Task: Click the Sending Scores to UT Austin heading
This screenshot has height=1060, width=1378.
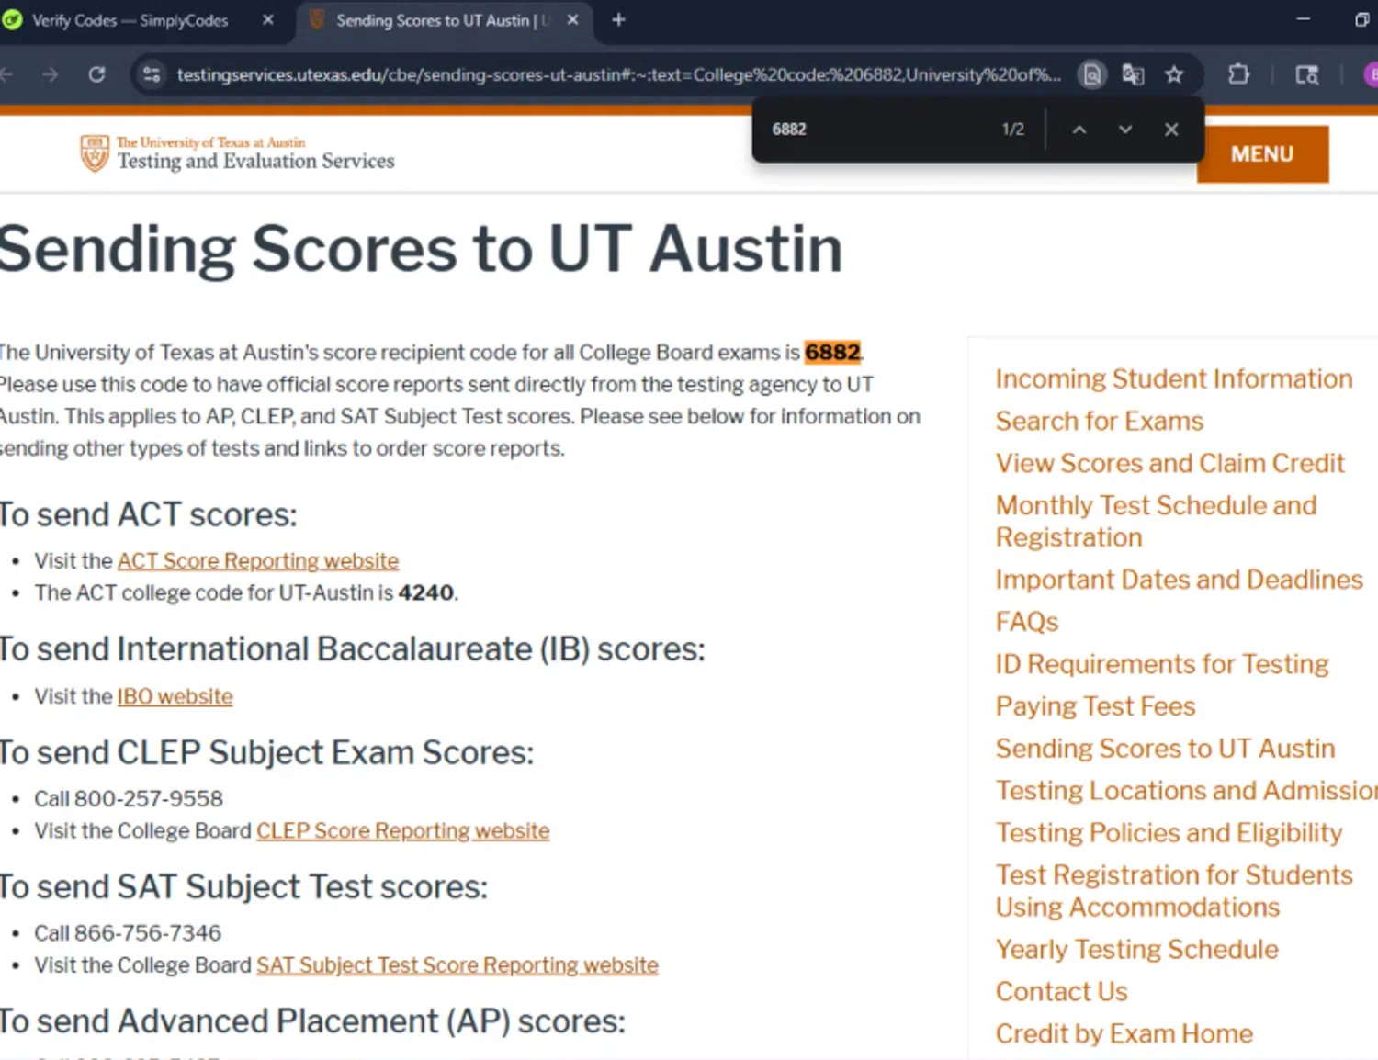Action: (x=420, y=249)
